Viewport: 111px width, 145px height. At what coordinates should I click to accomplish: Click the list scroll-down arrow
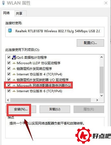point(102,96)
